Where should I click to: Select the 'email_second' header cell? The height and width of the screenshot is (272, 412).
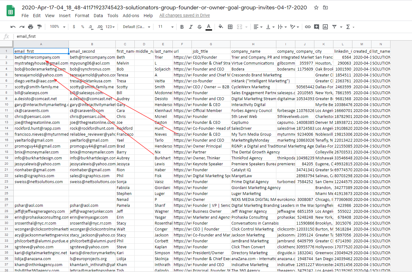pos(92,51)
